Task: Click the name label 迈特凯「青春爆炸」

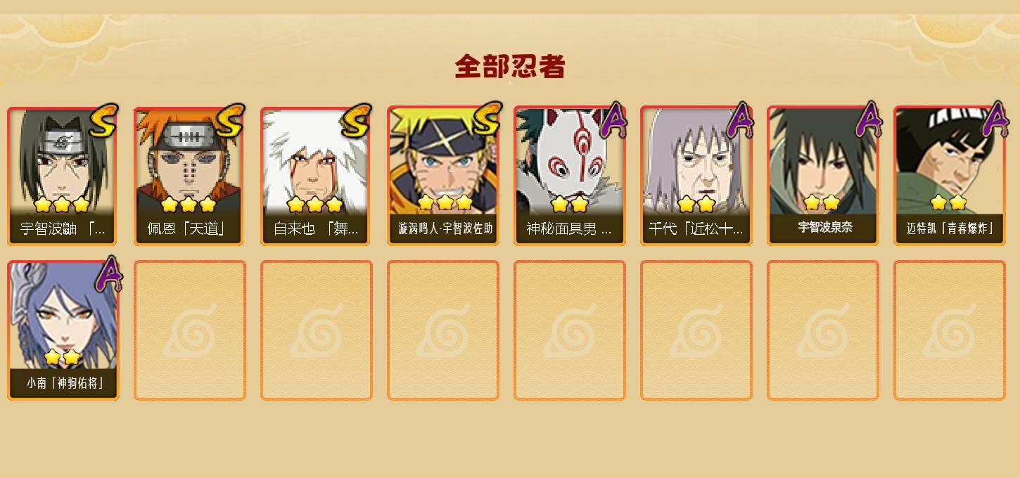Action: [x=950, y=229]
